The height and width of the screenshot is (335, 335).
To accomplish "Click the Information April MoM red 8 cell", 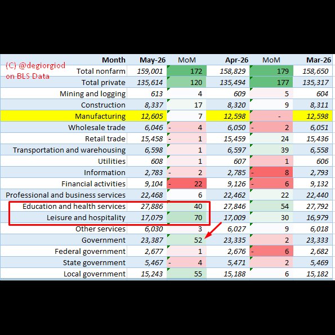I will (x=271, y=172).
